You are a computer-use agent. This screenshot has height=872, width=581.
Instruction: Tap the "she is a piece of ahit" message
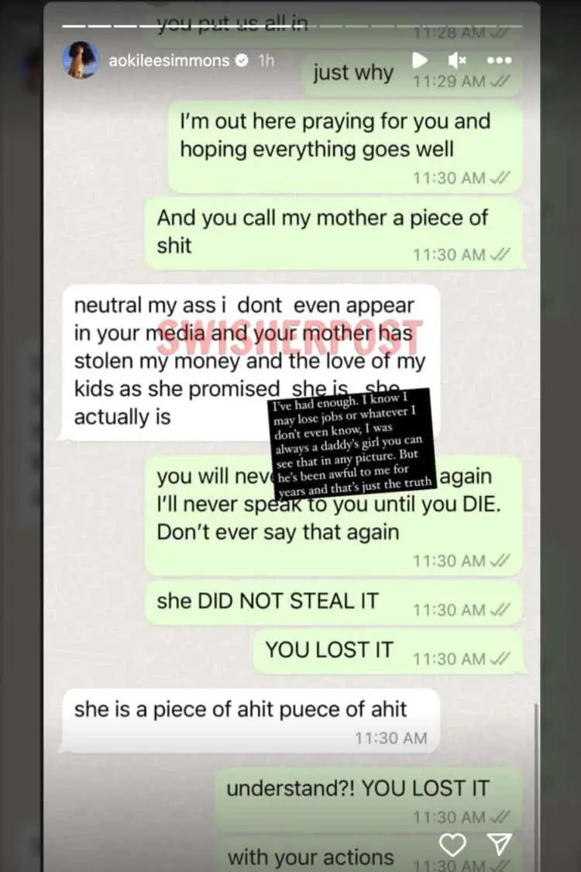point(251,721)
